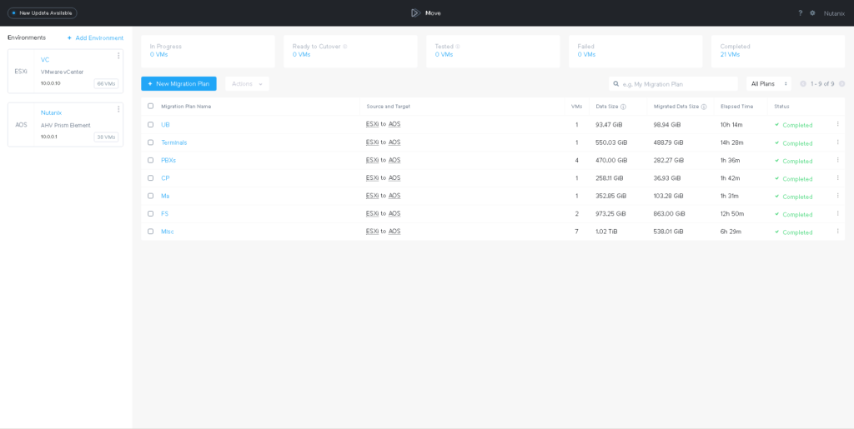Open row options for PBXs plan
The height and width of the screenshot is (429, 854).
tap(837, 160)
